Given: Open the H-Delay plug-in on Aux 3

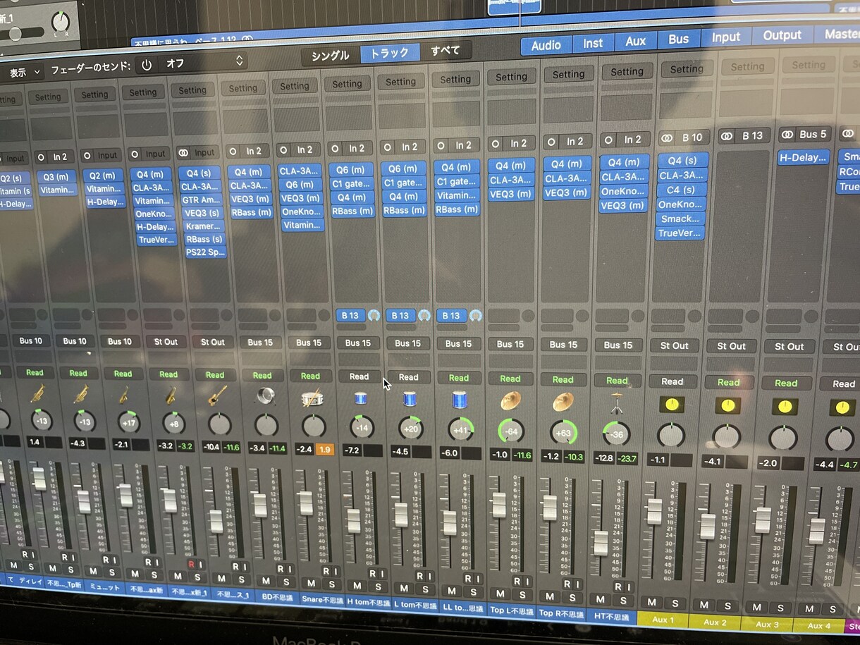Looking at the screenshot, I should click(x=803, y=157).
